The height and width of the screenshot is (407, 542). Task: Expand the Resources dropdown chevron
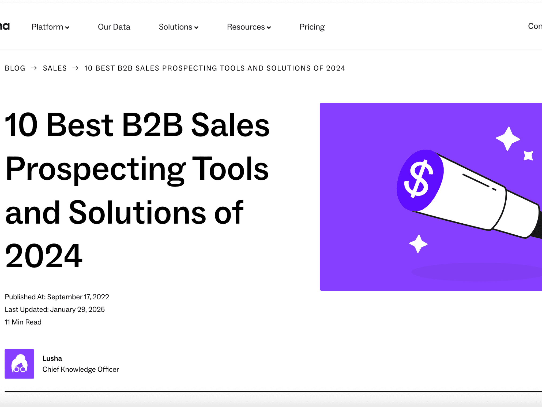pos(269,28)
